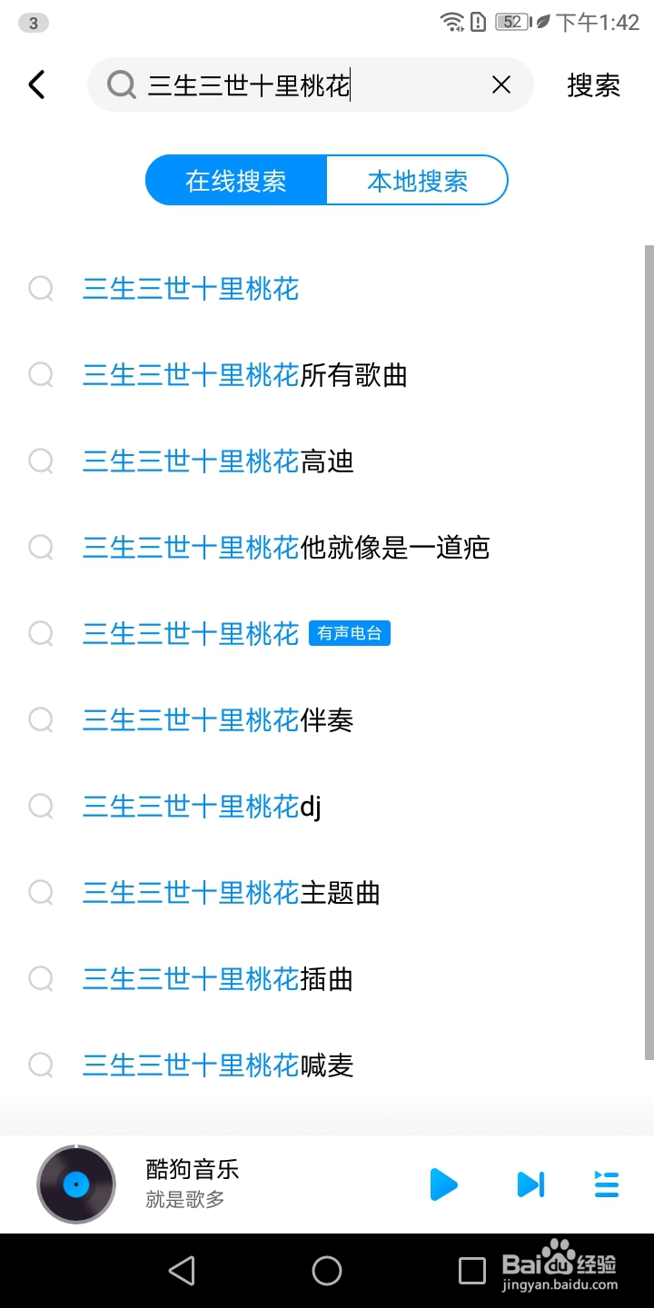
Task: Tap the 搜索 button
Action: click(x=593, y=84)
